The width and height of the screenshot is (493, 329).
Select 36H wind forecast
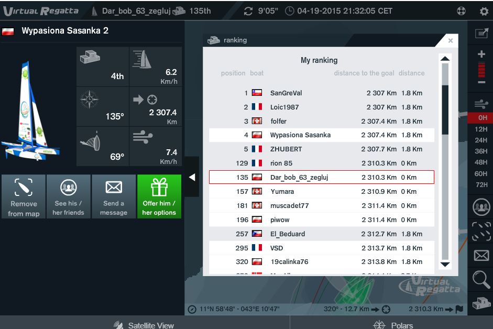click(481, 151)
